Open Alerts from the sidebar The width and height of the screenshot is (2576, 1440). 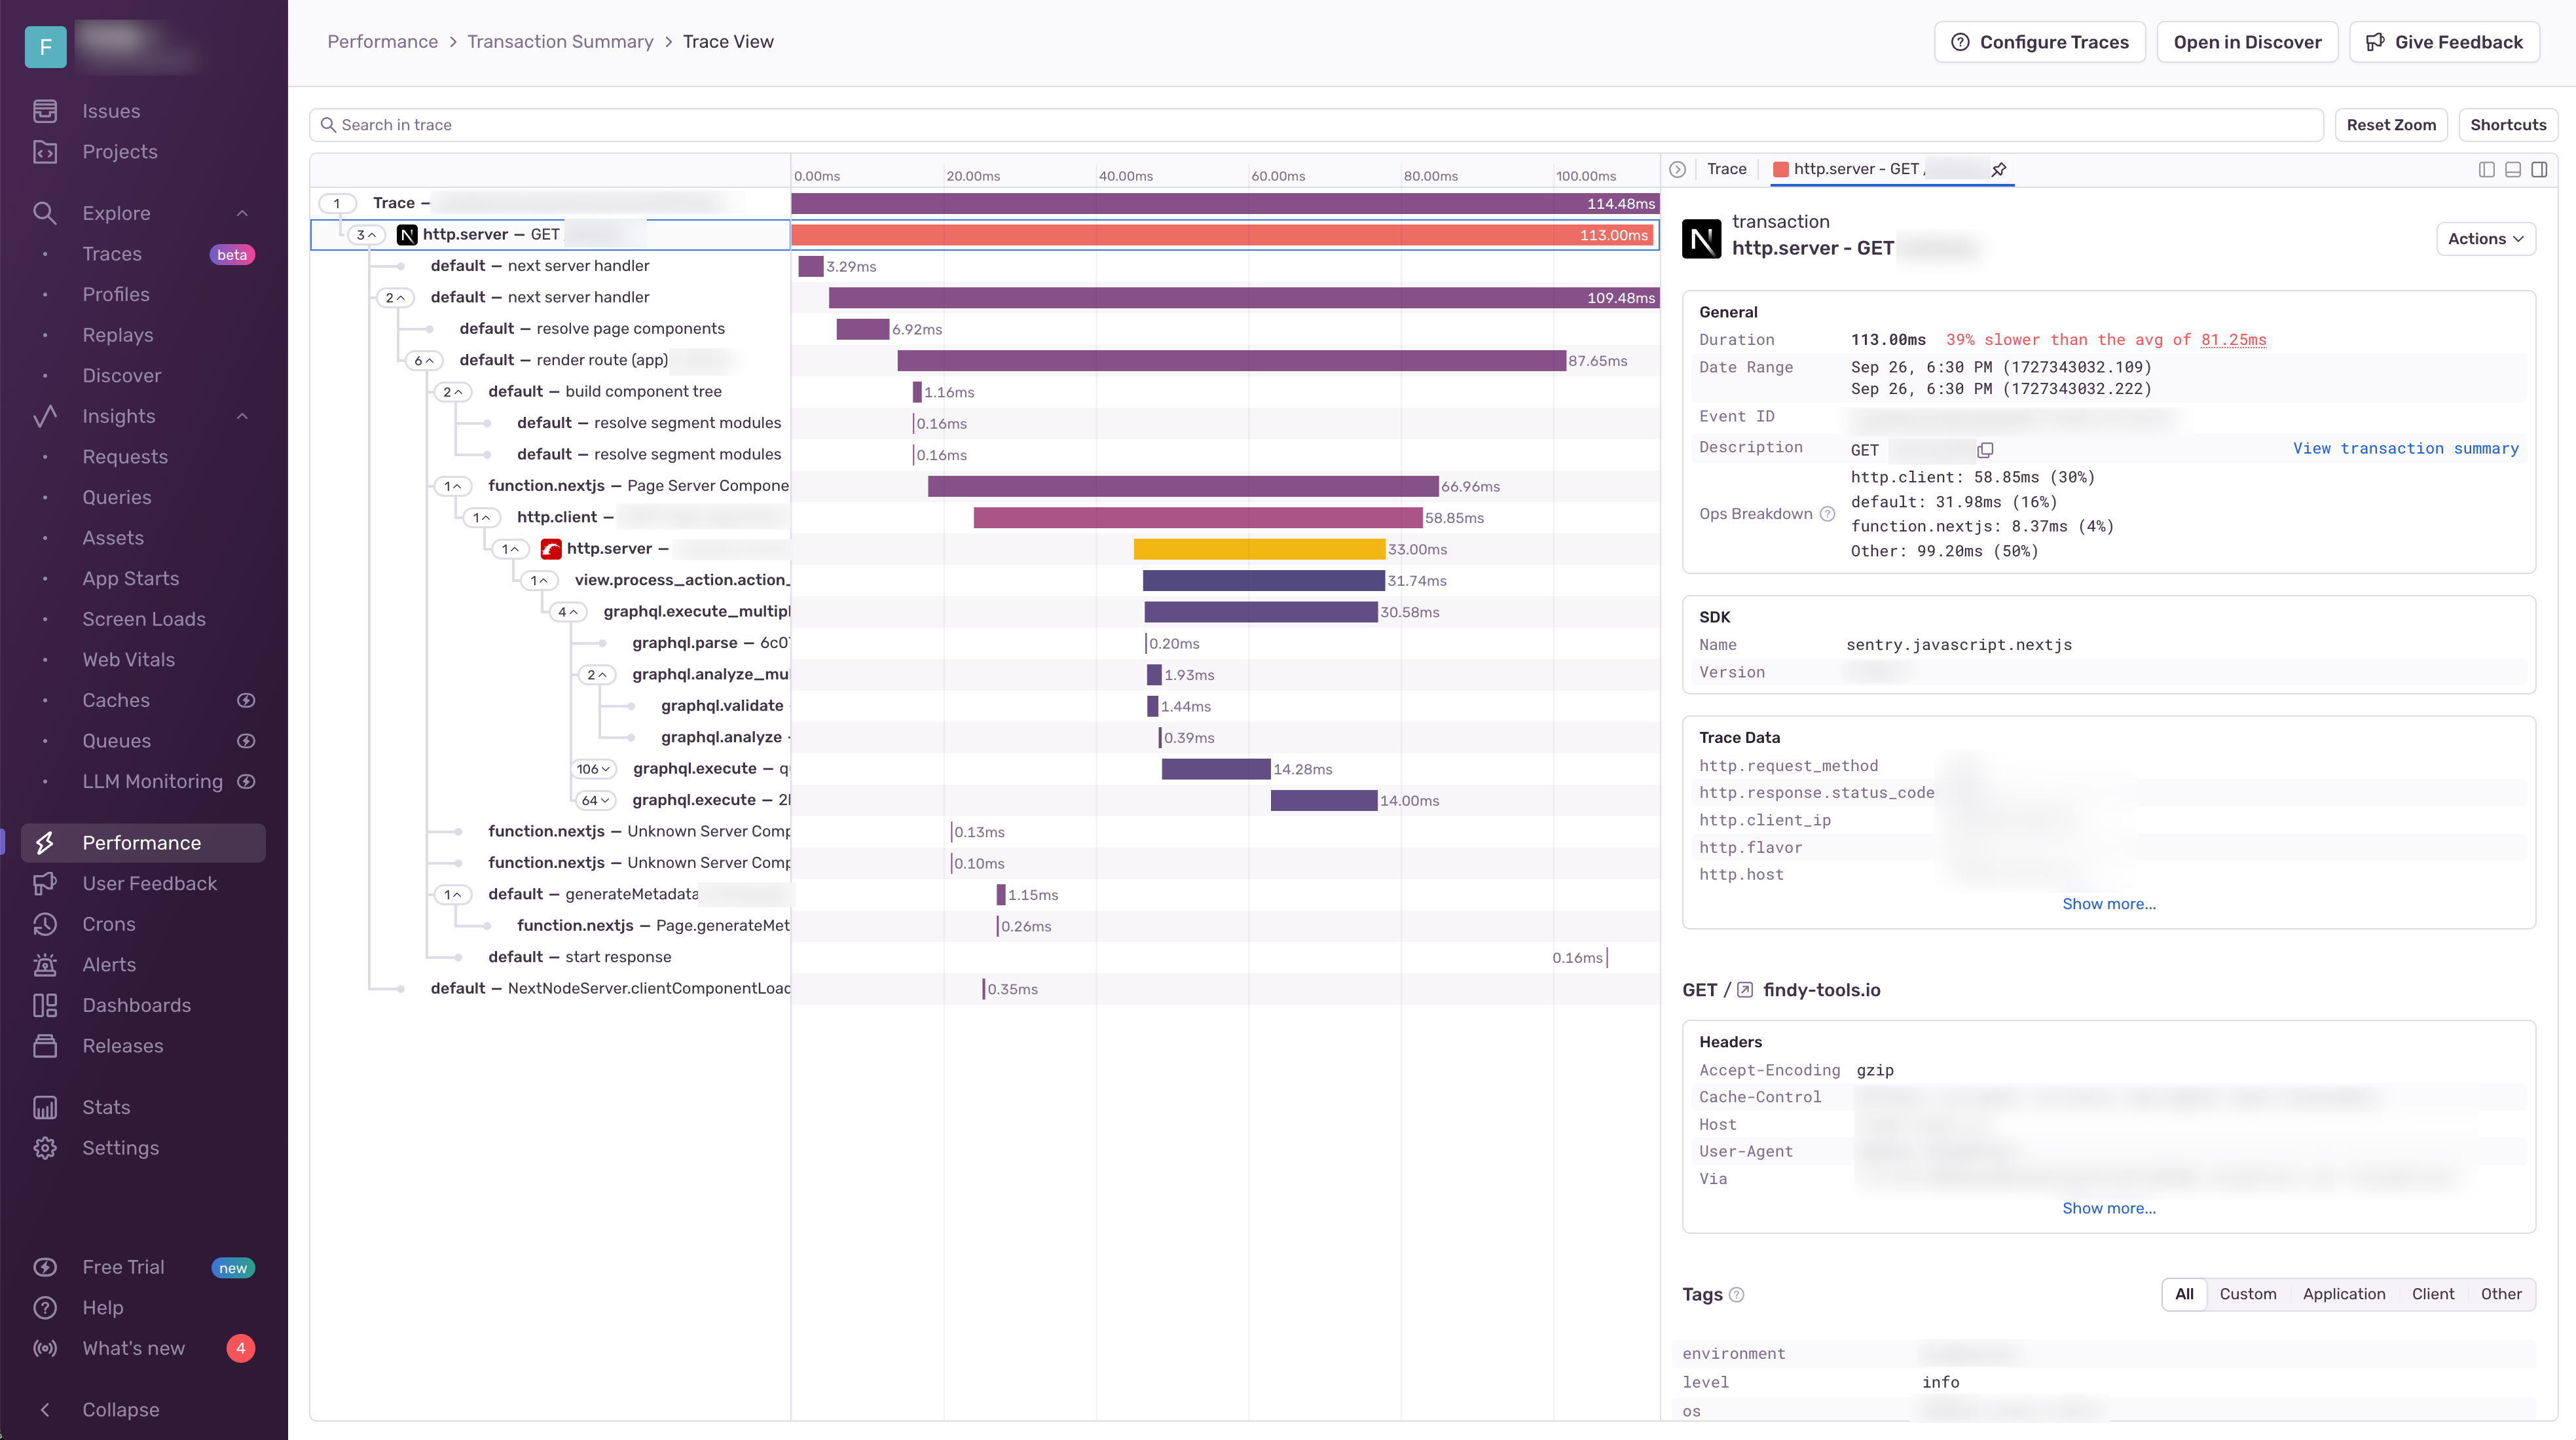click(x=108, y=964)
